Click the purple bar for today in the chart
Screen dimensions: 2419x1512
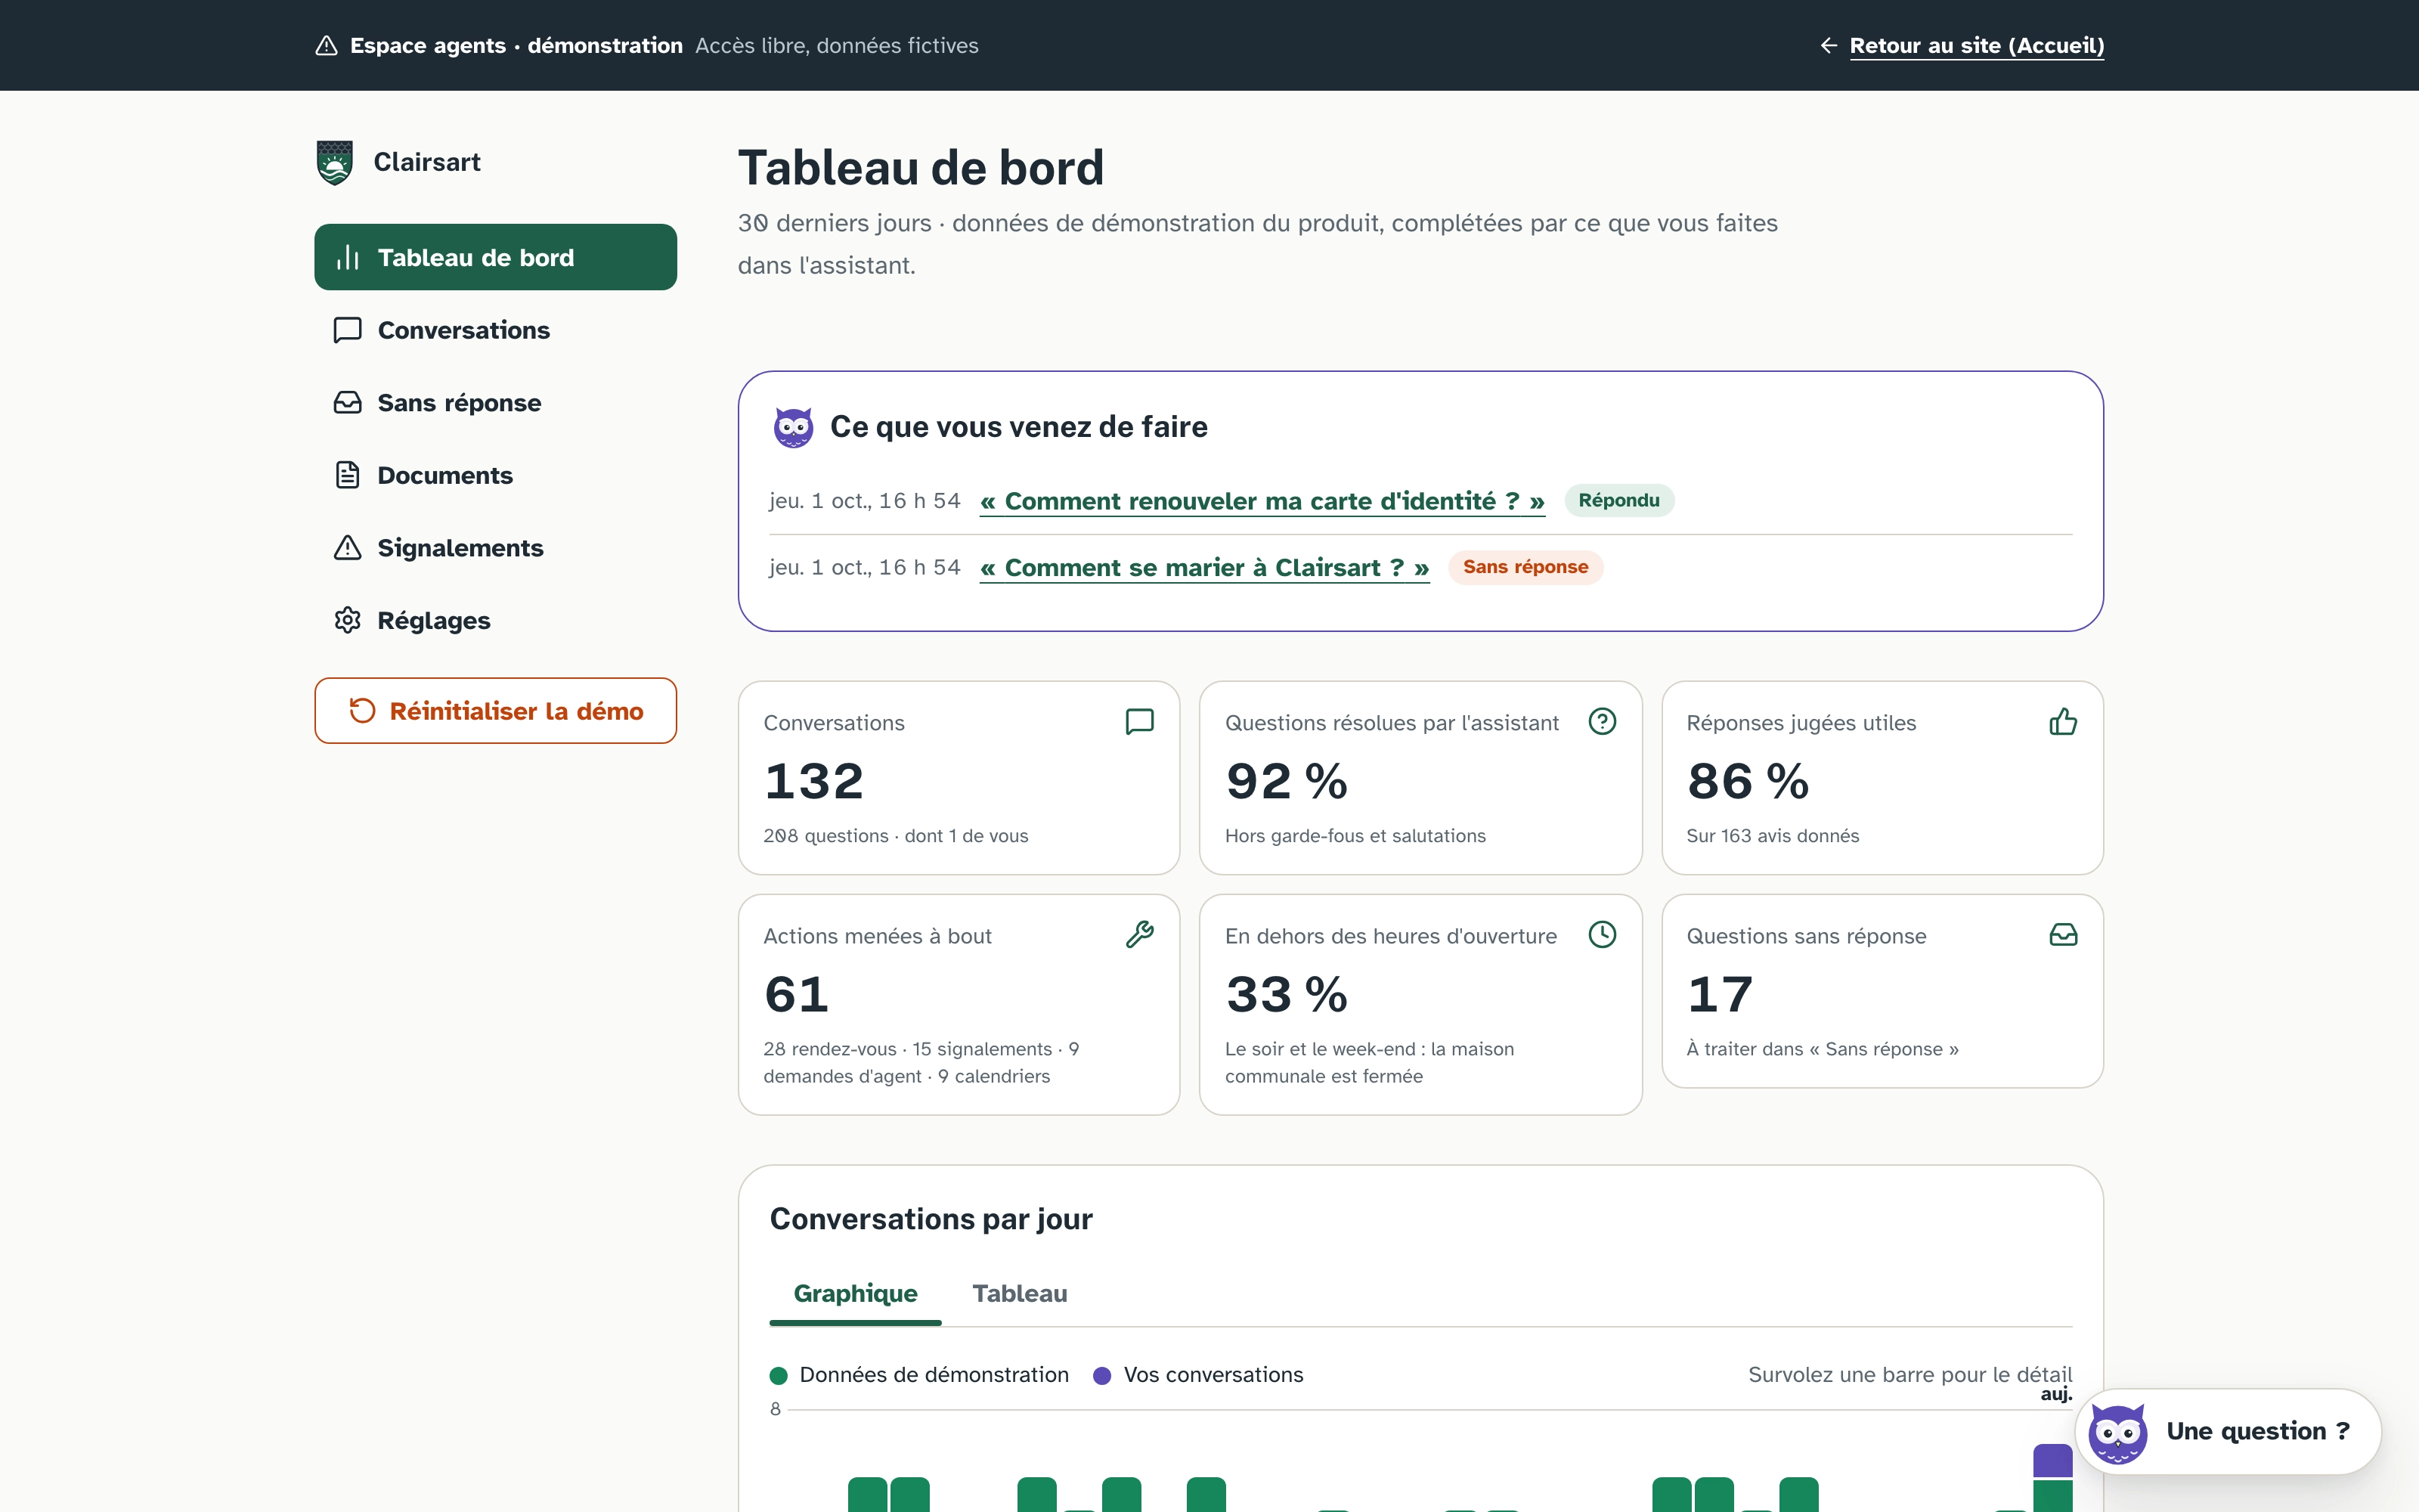tap(2052, 1461)
